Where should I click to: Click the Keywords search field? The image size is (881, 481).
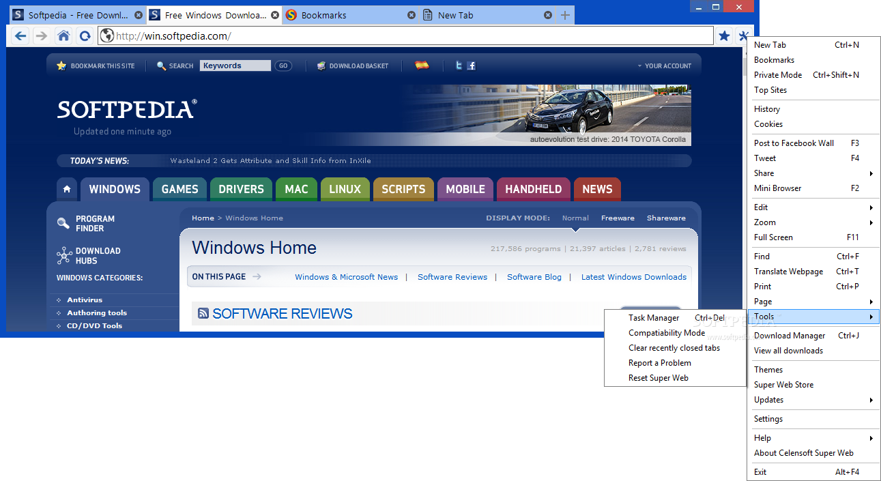click(235, 66)
